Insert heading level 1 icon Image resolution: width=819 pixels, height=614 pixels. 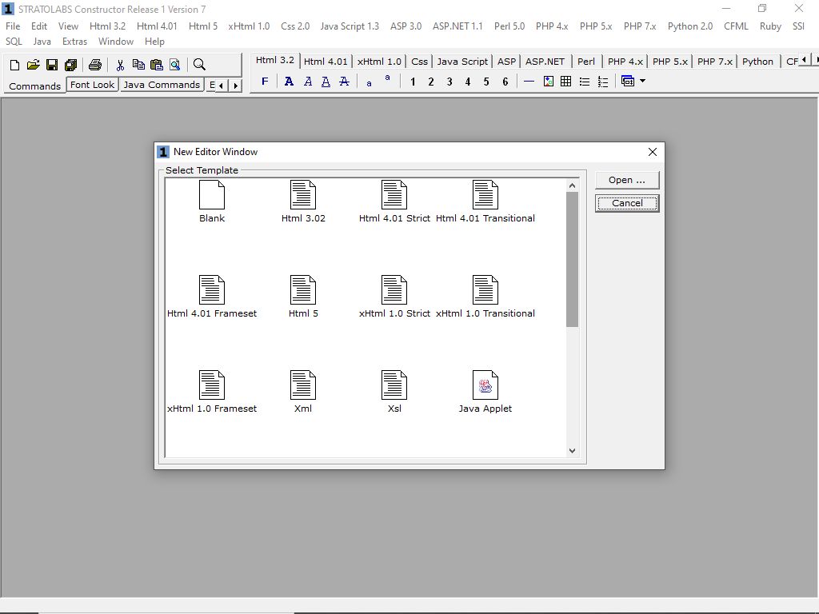[x=413, y=82]
